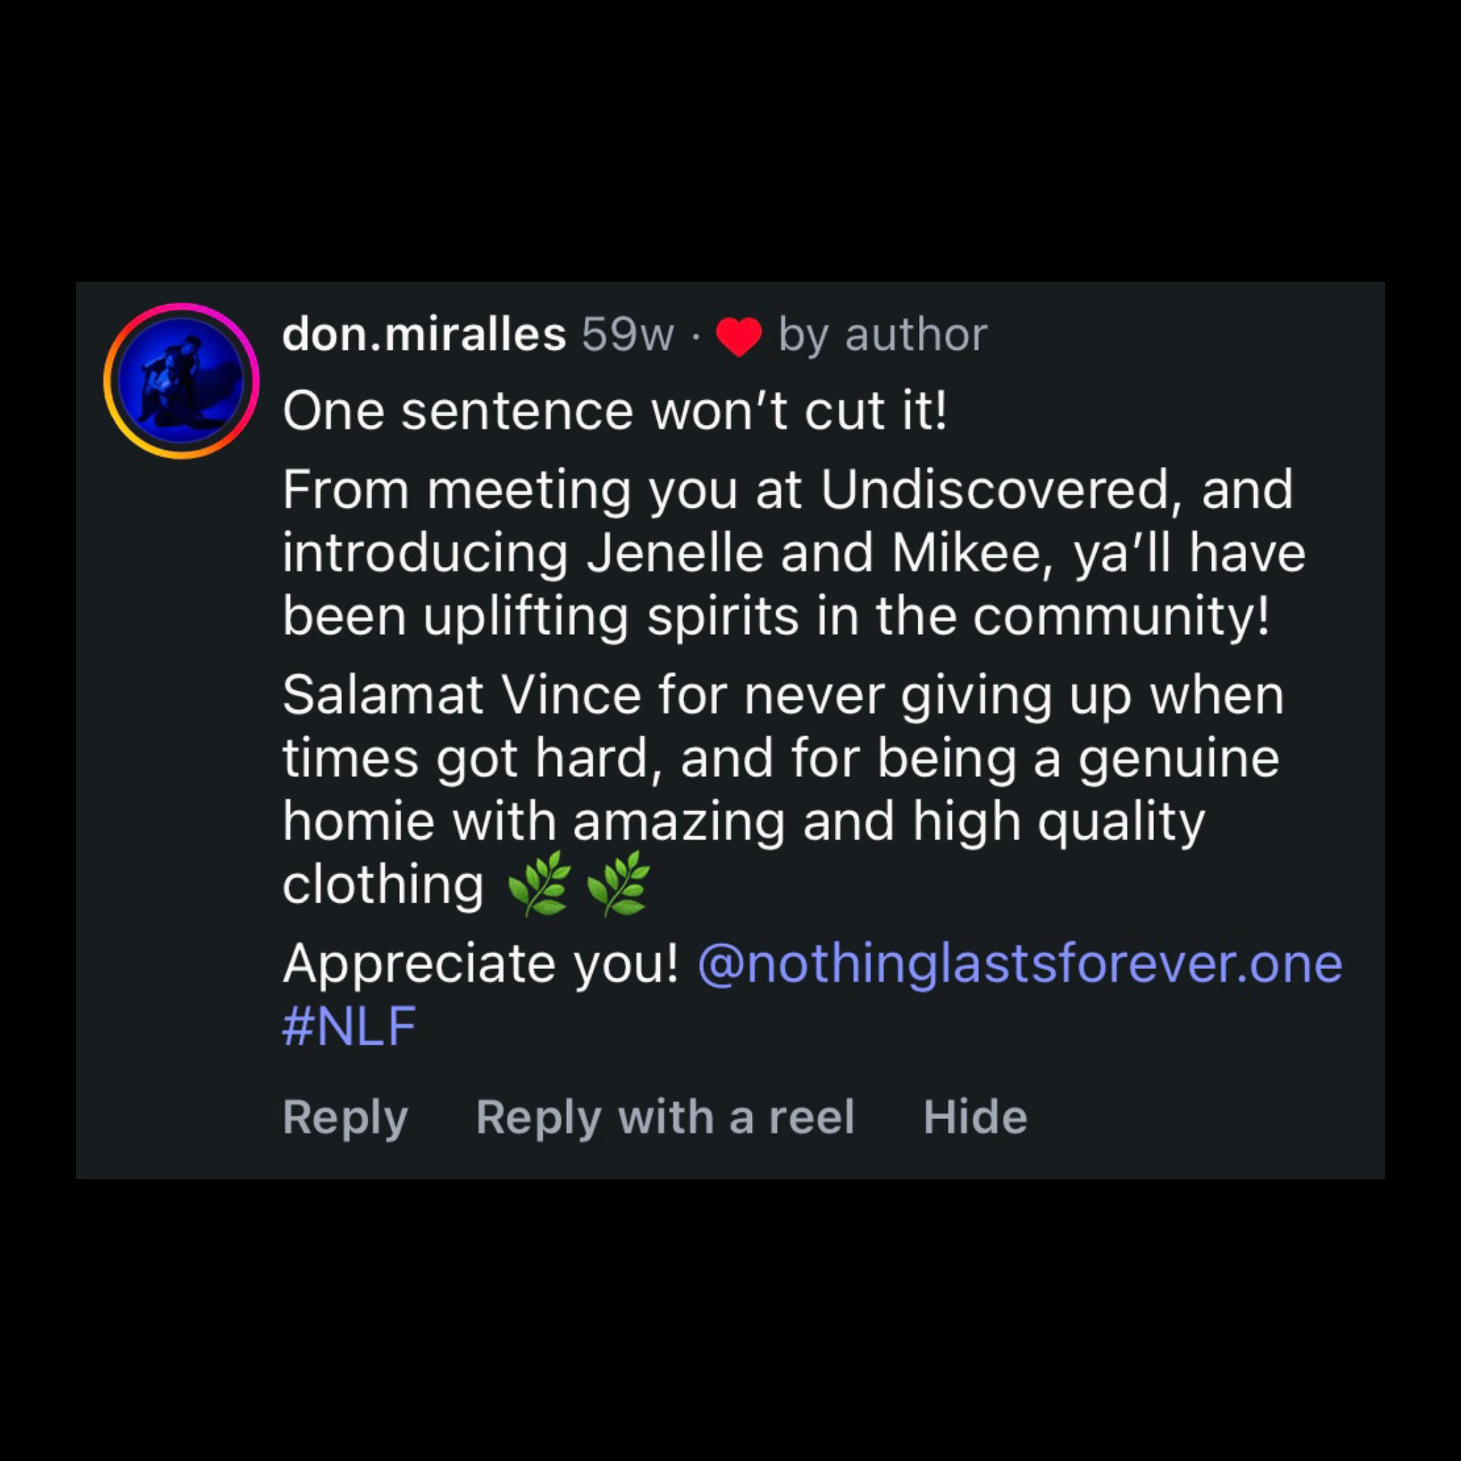Choose Reply with a reel

pyautogui.click(x=666, y=1118)
